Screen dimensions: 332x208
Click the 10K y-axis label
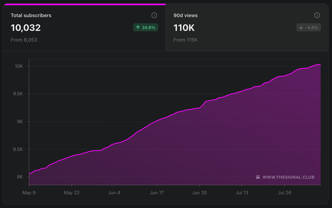(x=19, y=66)
